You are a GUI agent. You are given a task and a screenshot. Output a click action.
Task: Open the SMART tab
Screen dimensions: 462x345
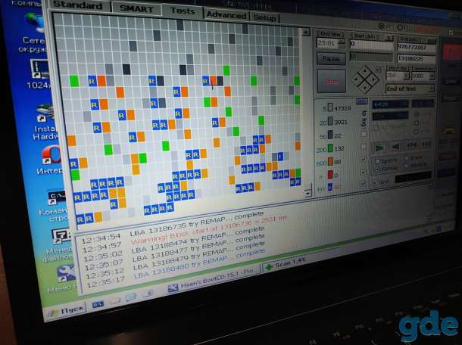pyautogui.click(x=136, y=9)
